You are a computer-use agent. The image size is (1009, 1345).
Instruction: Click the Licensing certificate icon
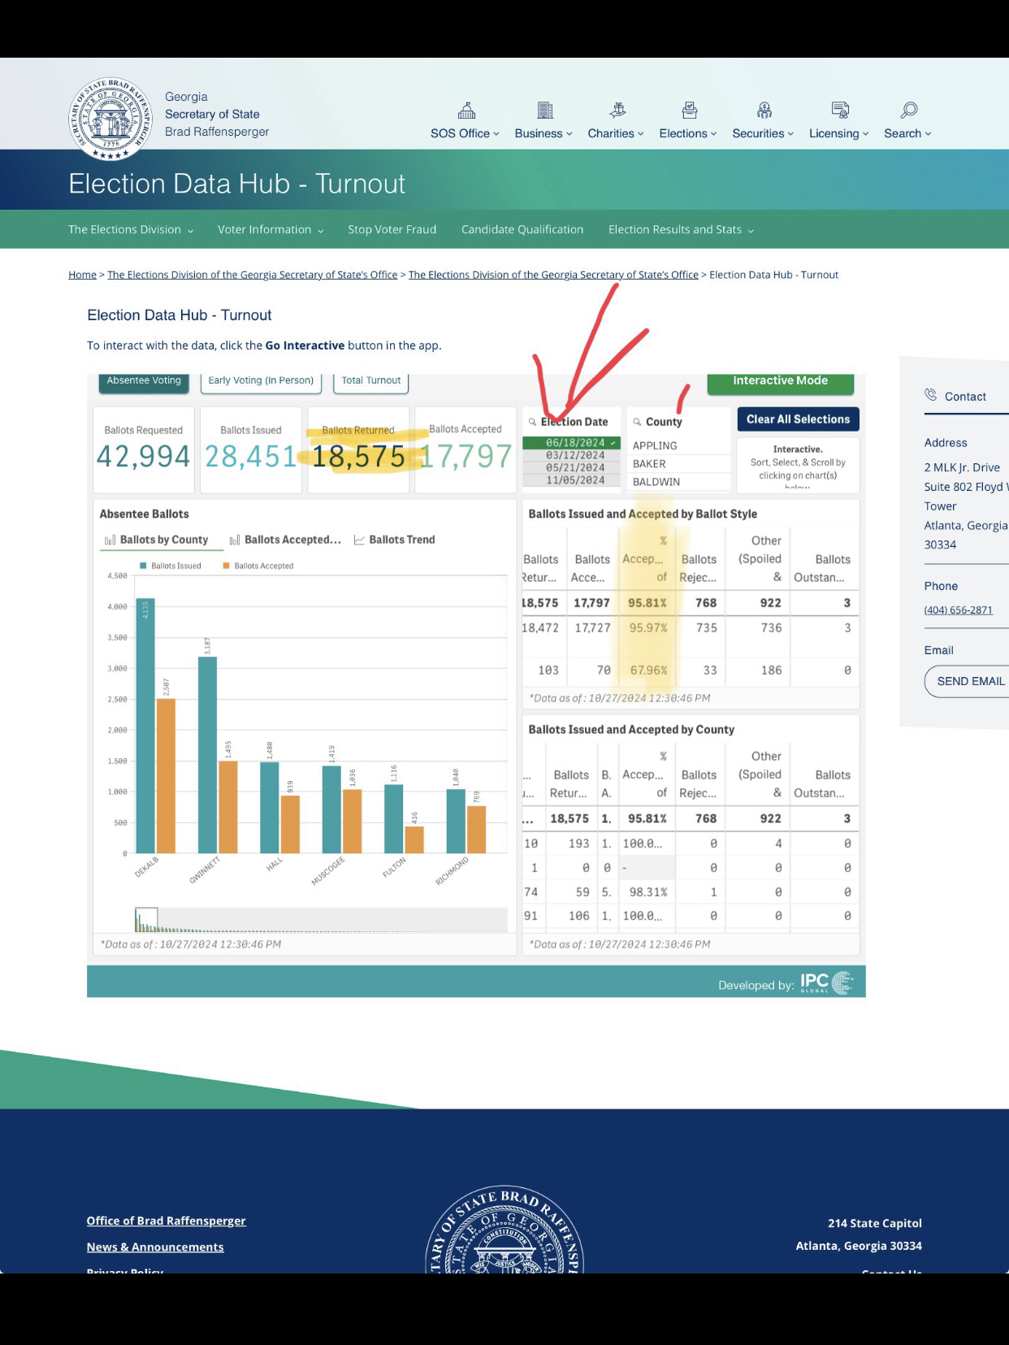click(x=840, y=110)
